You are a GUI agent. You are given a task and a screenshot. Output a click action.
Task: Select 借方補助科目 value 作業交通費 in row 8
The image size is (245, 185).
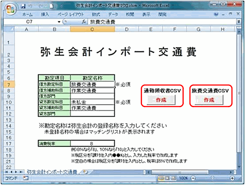[93, 90]
